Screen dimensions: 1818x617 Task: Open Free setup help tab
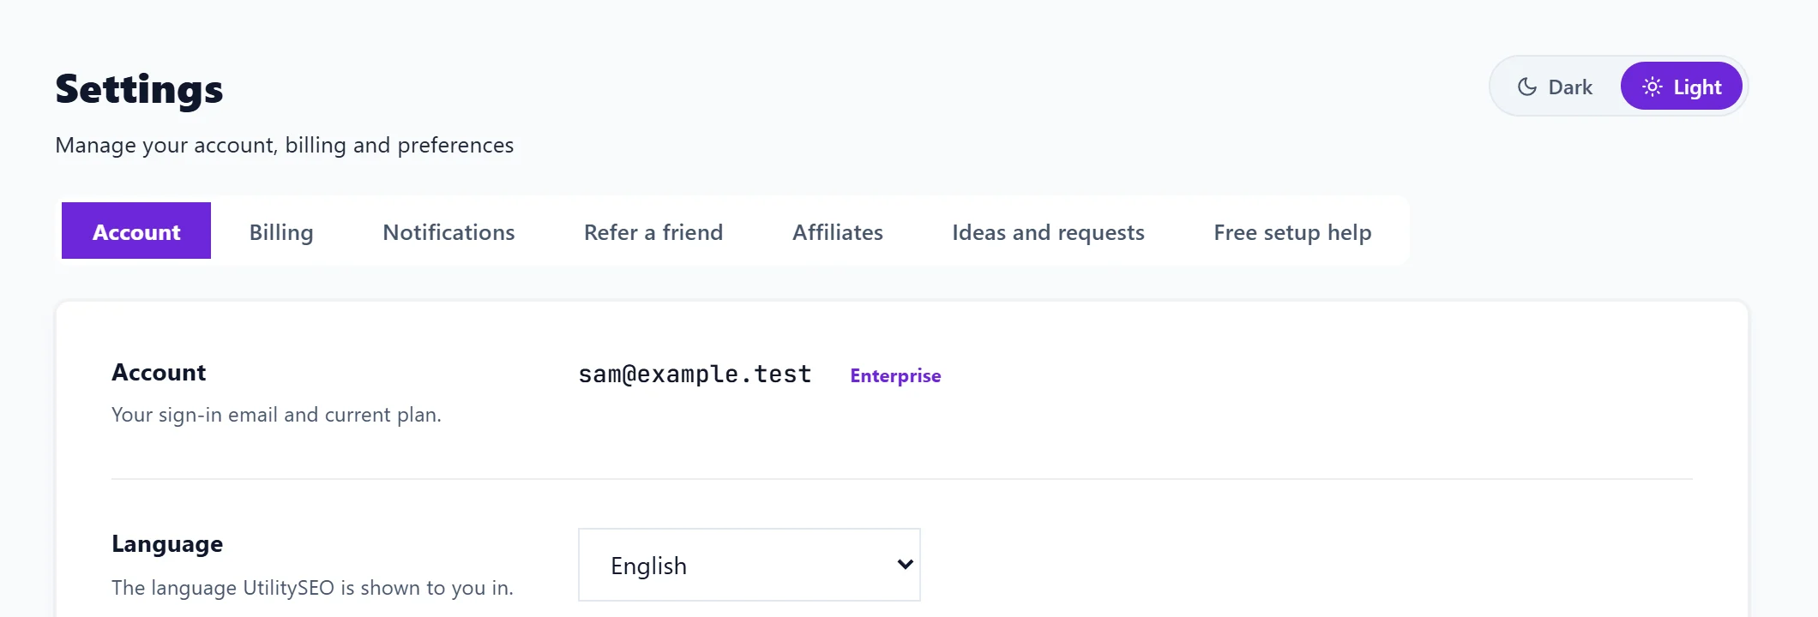coord(1292,231)
